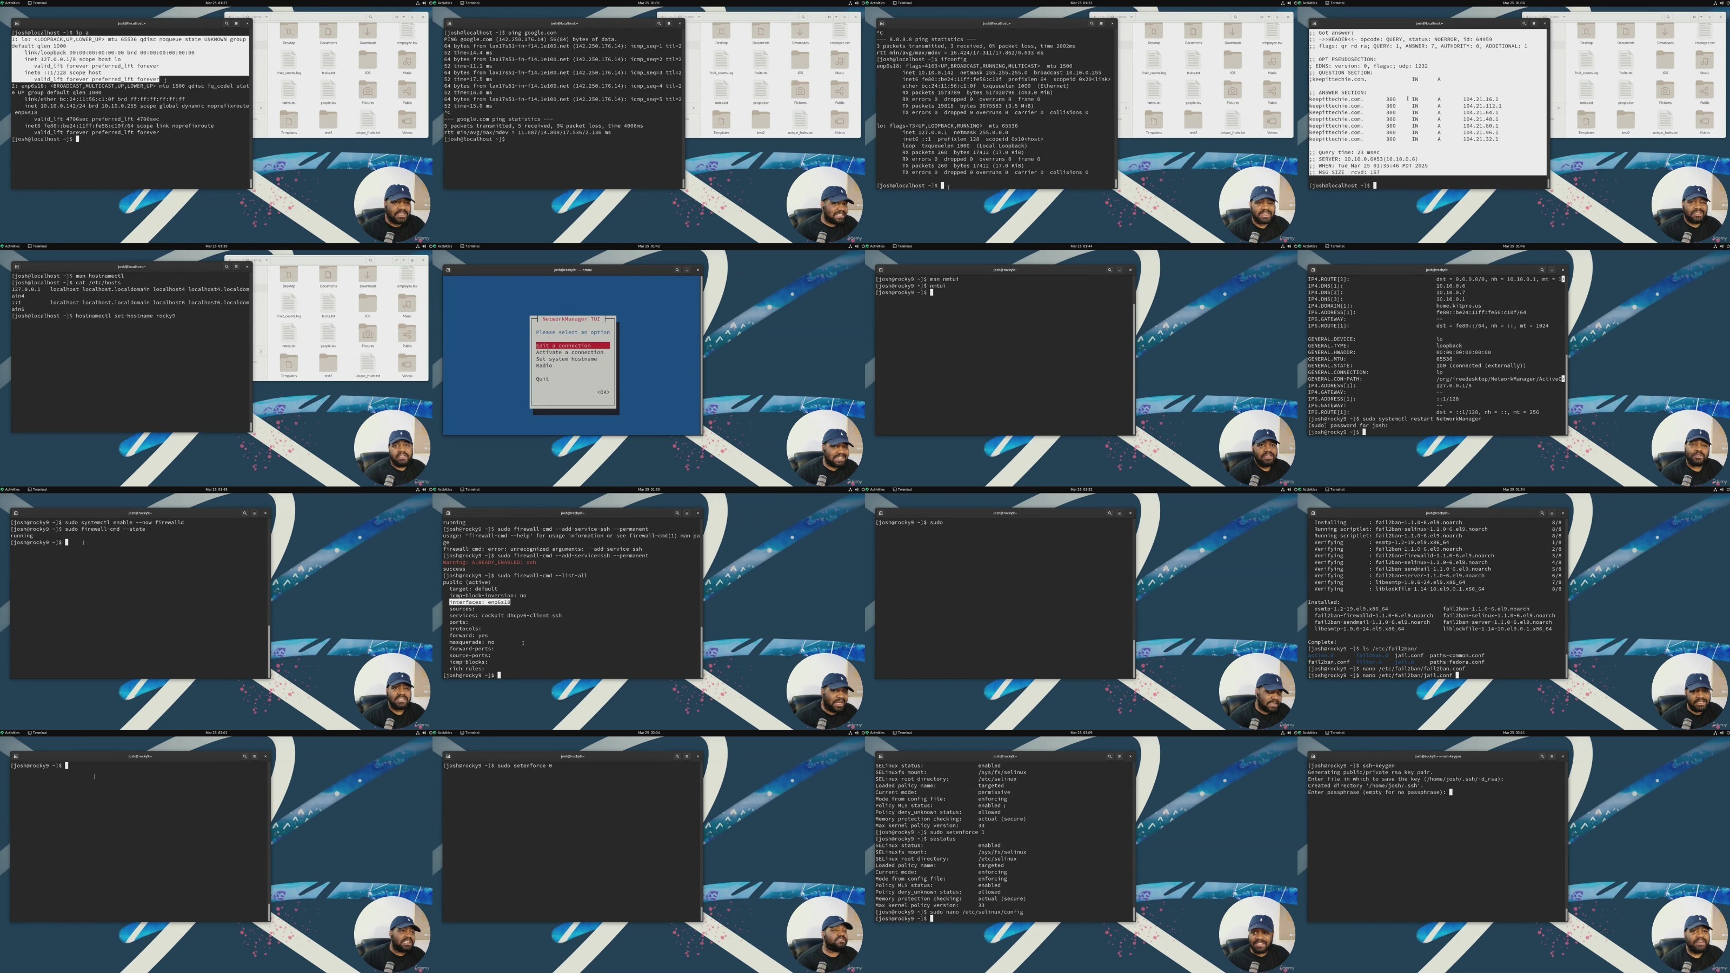Select employee.tsv behind the dig answer terminal
Image resolution: width=1730 pixels, height=973 pixels.
[1705, 34]
